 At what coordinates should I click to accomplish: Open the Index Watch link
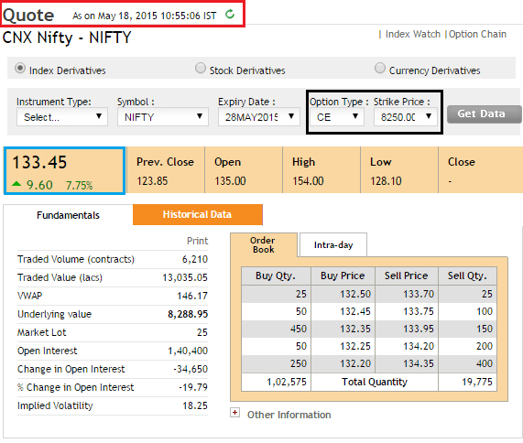click(x=413, y=35)
